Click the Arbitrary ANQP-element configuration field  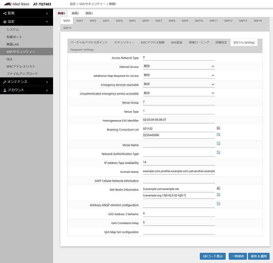pos(179,205)
